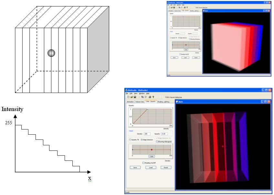Select Opacity TR radio in smaller BioStudio window
This screenshot has width=274, height=195.
coord(171,38)
